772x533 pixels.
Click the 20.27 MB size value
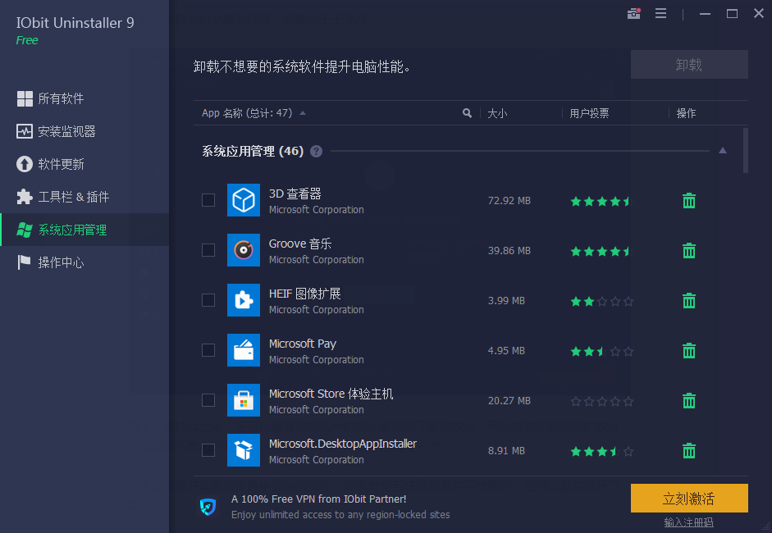[x=509, y=401]
